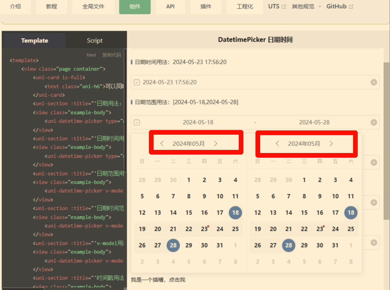390x290 pixels.
Task: Select day 28 in right calendar
Action: point(289,245)
